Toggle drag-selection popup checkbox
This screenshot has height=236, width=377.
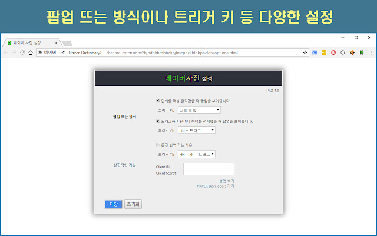point(158,120)
